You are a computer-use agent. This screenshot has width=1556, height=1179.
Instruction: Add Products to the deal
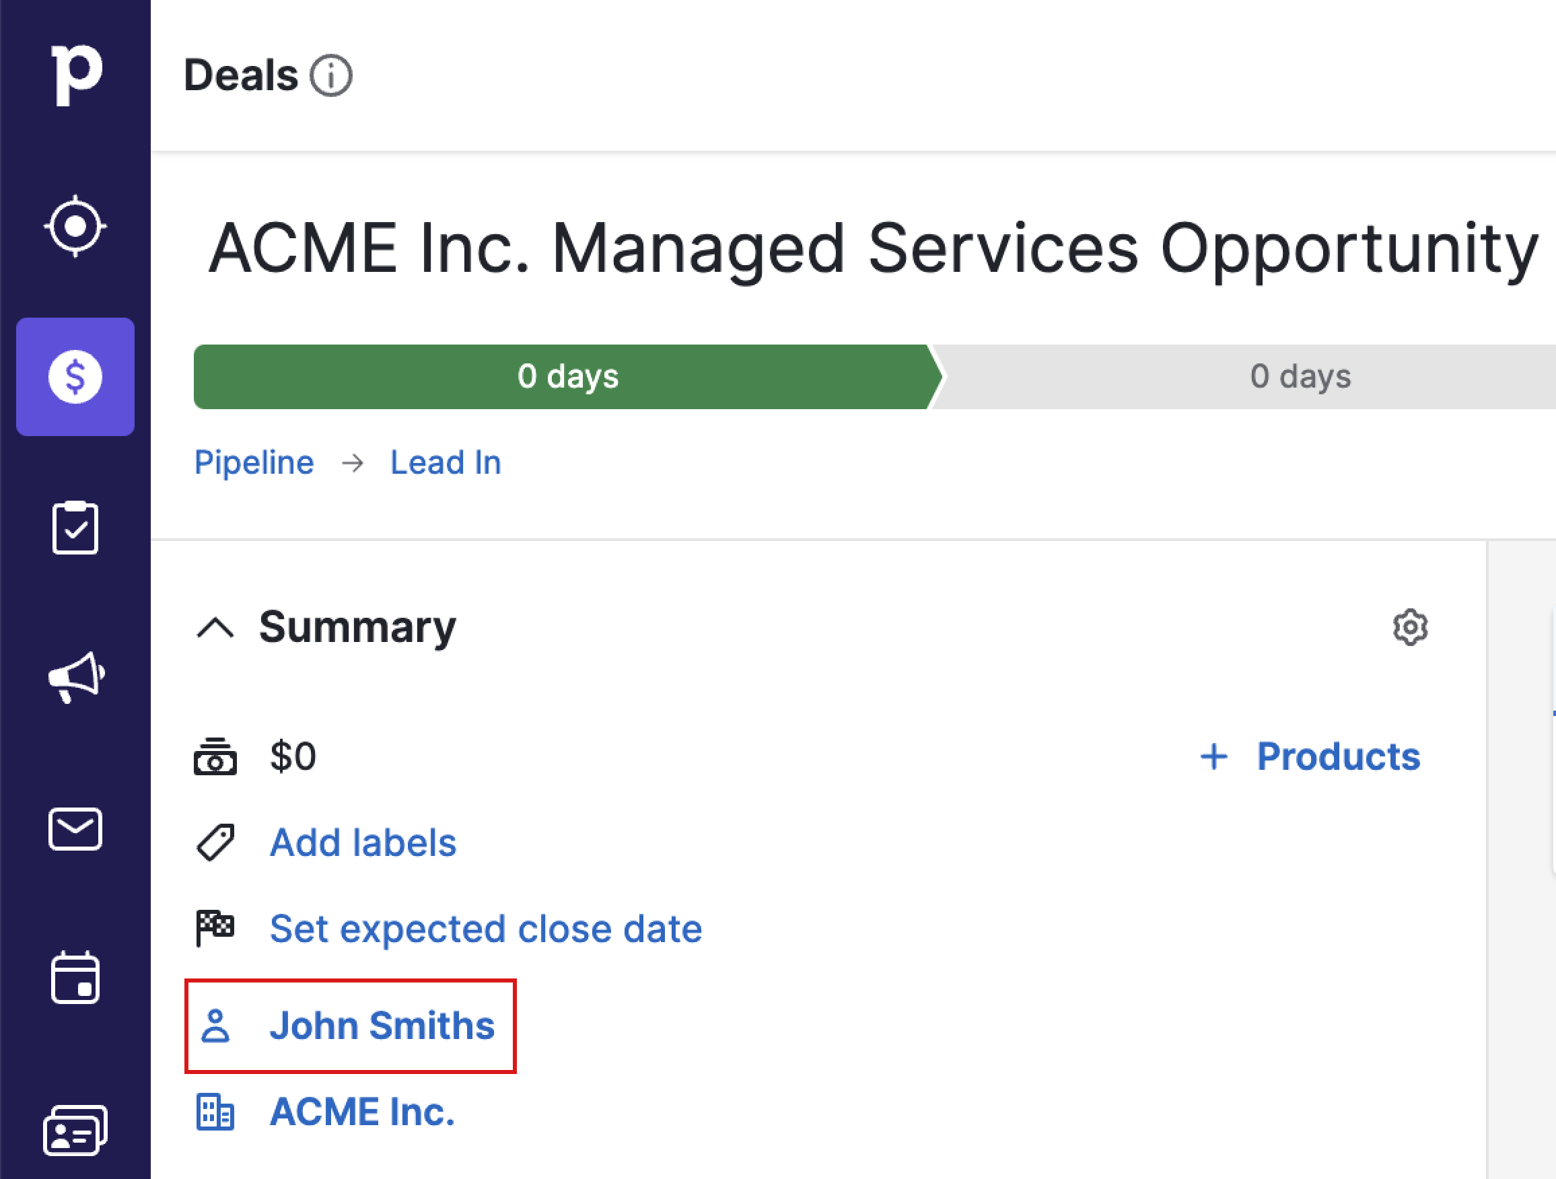1309,757
